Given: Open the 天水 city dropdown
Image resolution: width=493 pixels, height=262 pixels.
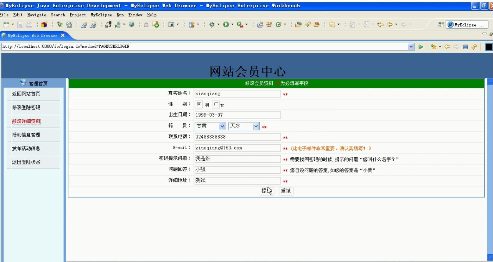Looking at the screenshot, I should coord(244,126).
